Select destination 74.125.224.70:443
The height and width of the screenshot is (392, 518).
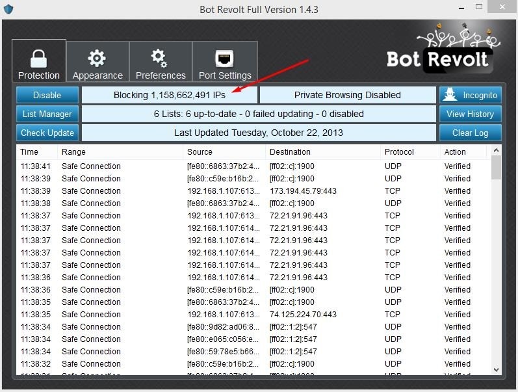tap(303, 315)
